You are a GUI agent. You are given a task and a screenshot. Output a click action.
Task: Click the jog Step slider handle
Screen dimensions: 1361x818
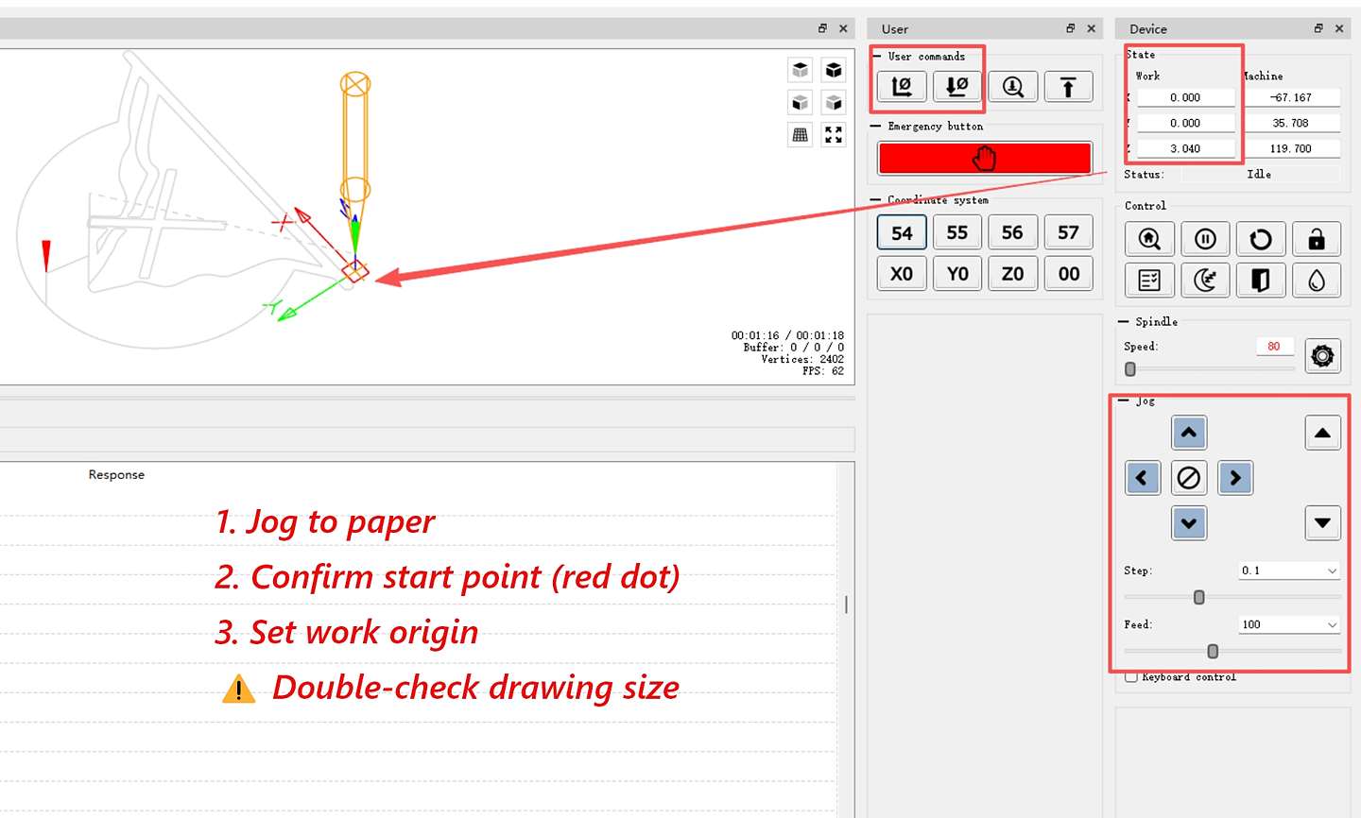click(1199, 597)
